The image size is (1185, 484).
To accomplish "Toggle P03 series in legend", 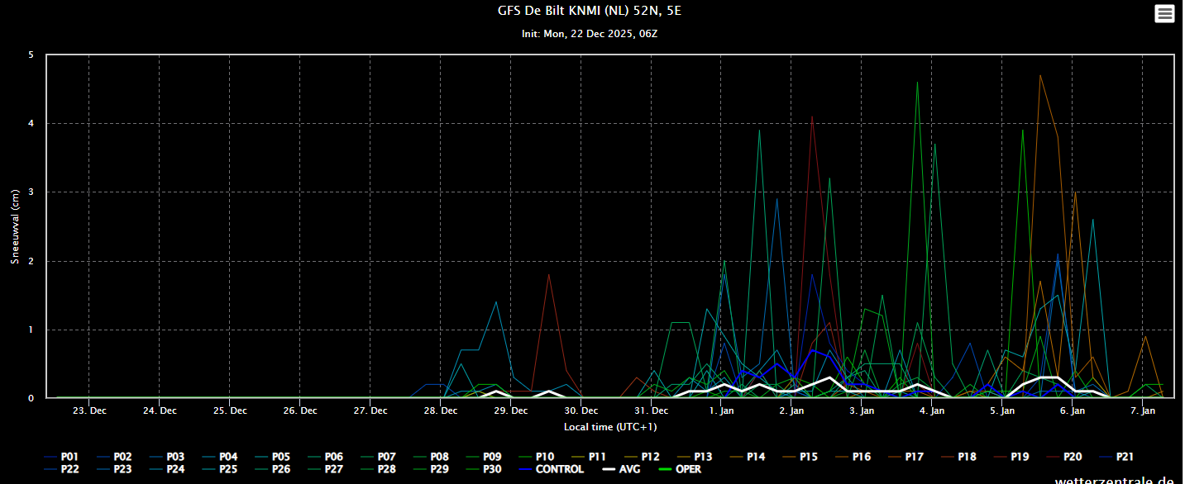I will [168, 457].
